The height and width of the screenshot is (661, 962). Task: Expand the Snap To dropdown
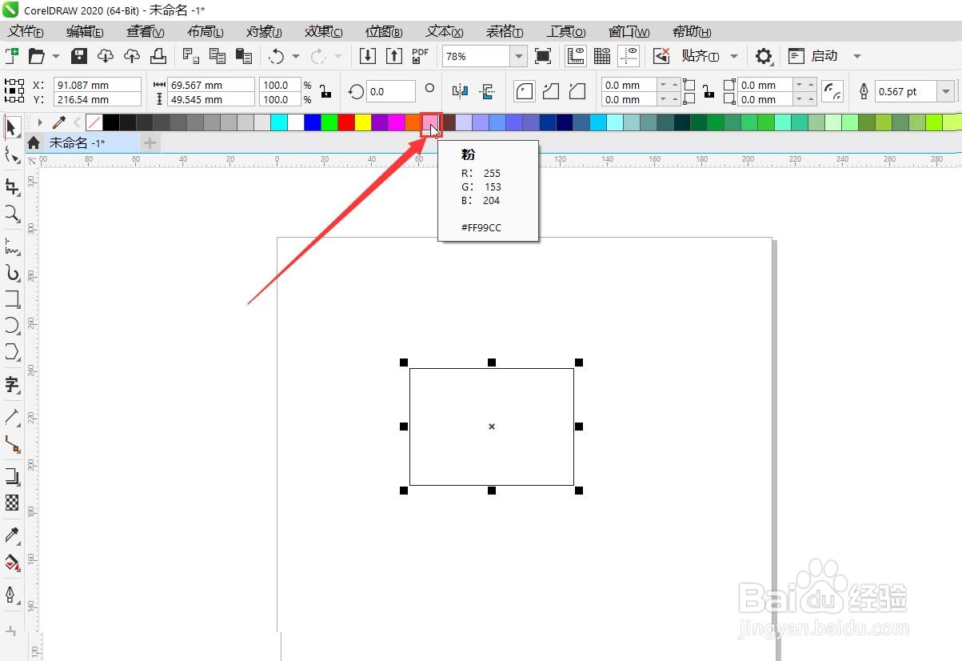(734, 56)
